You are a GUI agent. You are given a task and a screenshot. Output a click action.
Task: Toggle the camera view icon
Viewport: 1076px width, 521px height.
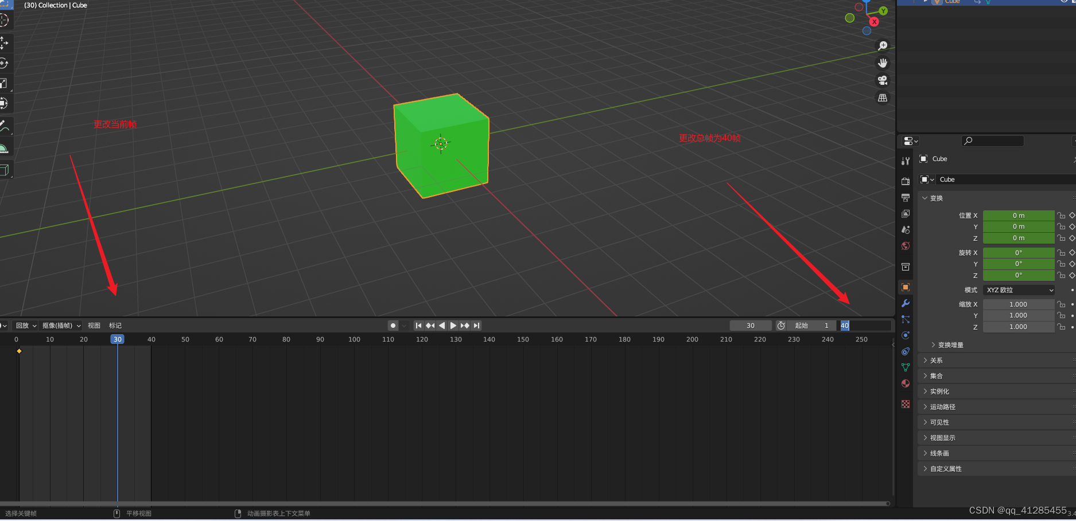click(883, 80)
